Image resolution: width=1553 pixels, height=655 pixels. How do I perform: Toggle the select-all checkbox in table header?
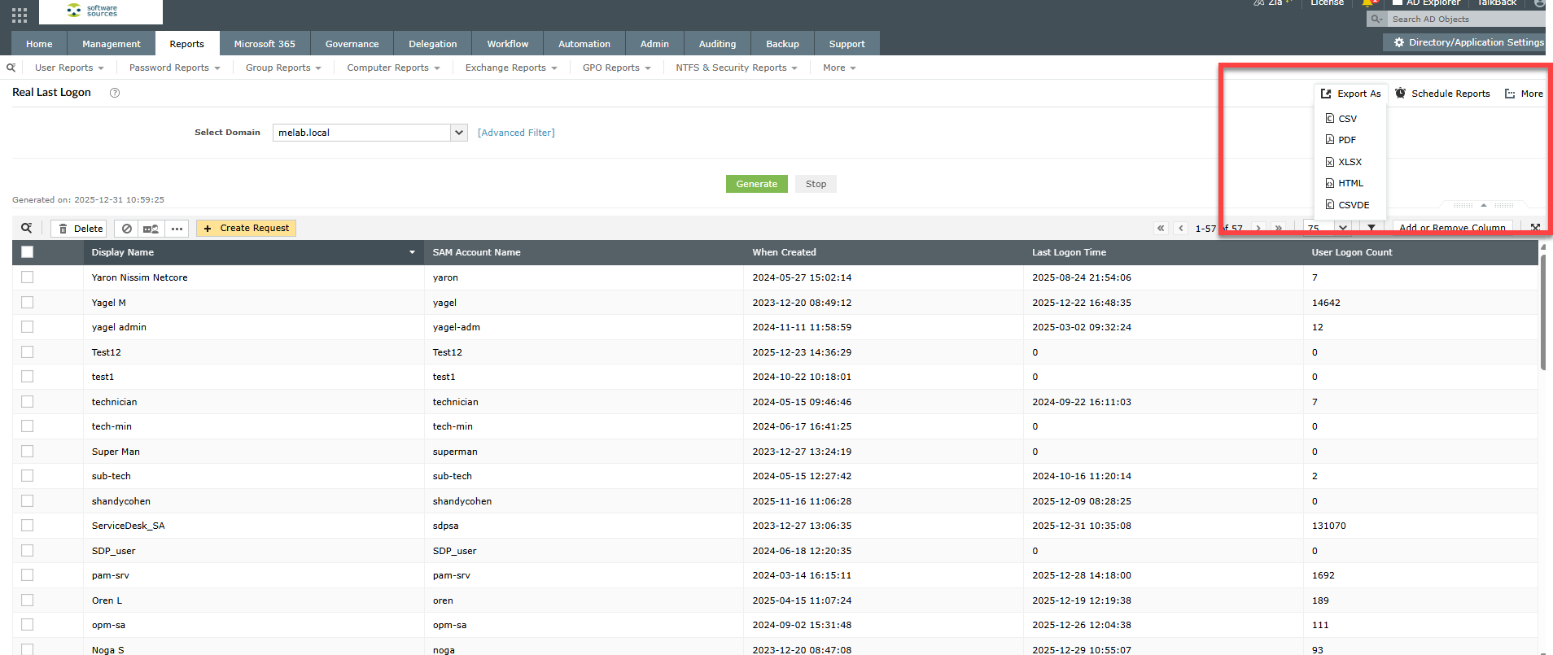point(28,252)
